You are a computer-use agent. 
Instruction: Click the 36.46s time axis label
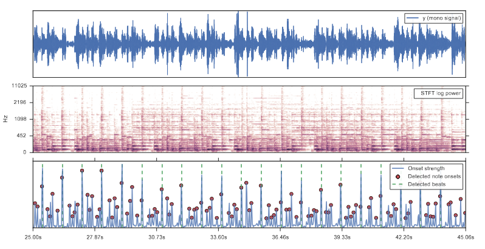[280, 236]
